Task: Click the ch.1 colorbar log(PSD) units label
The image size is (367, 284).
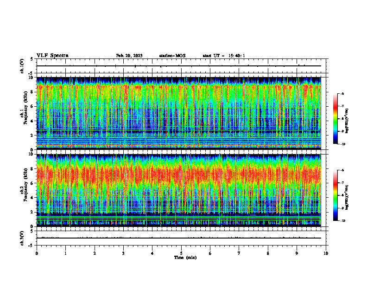Action: click(347, 121)
